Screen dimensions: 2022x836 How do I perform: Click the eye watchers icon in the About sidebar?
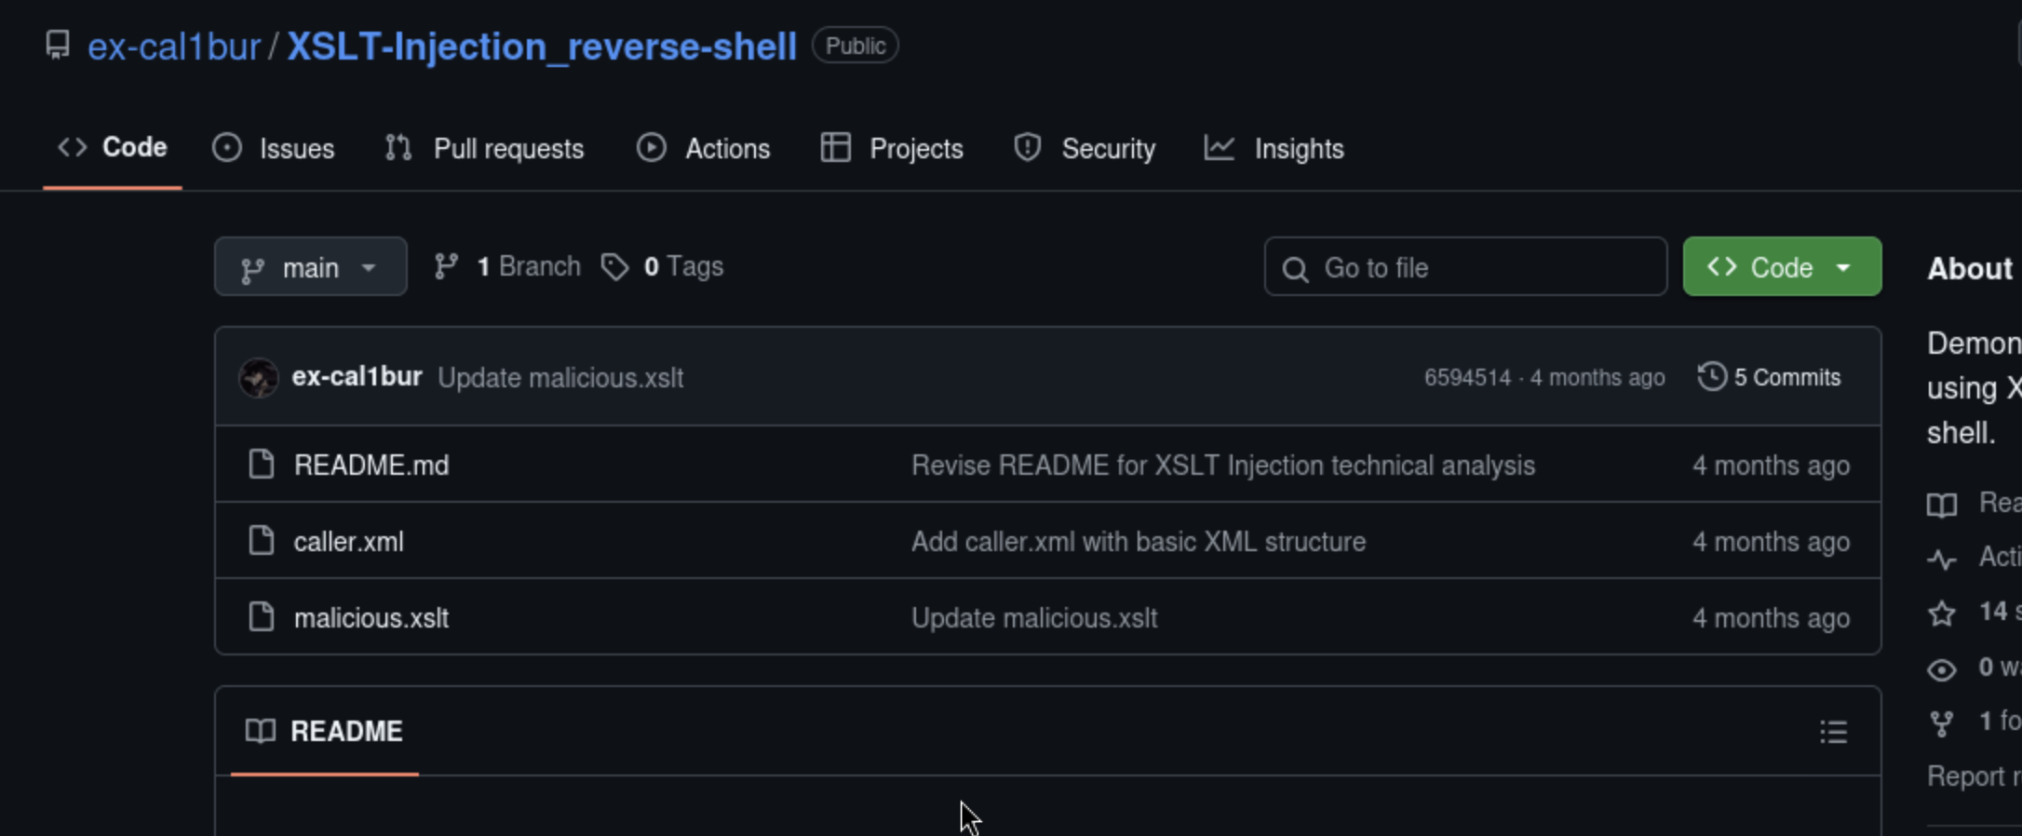pos(1942,669)
